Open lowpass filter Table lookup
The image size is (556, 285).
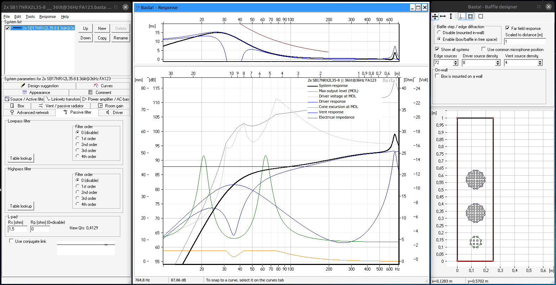(21, 158)
